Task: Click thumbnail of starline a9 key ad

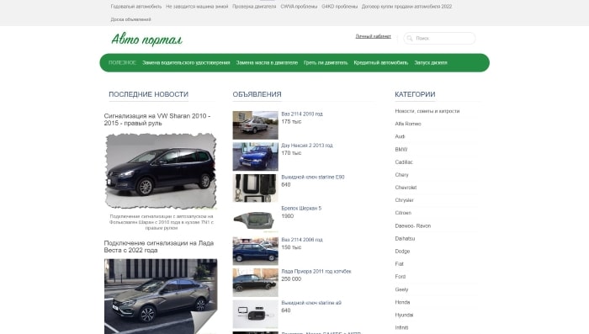Action: coord(256,314)
